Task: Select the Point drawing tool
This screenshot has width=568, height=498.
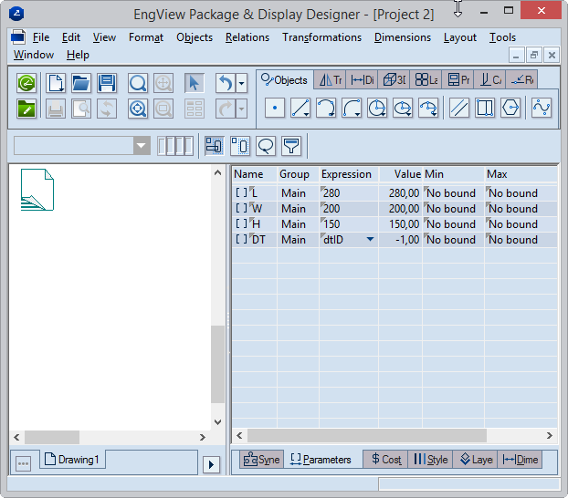Action: coord(275,108)
